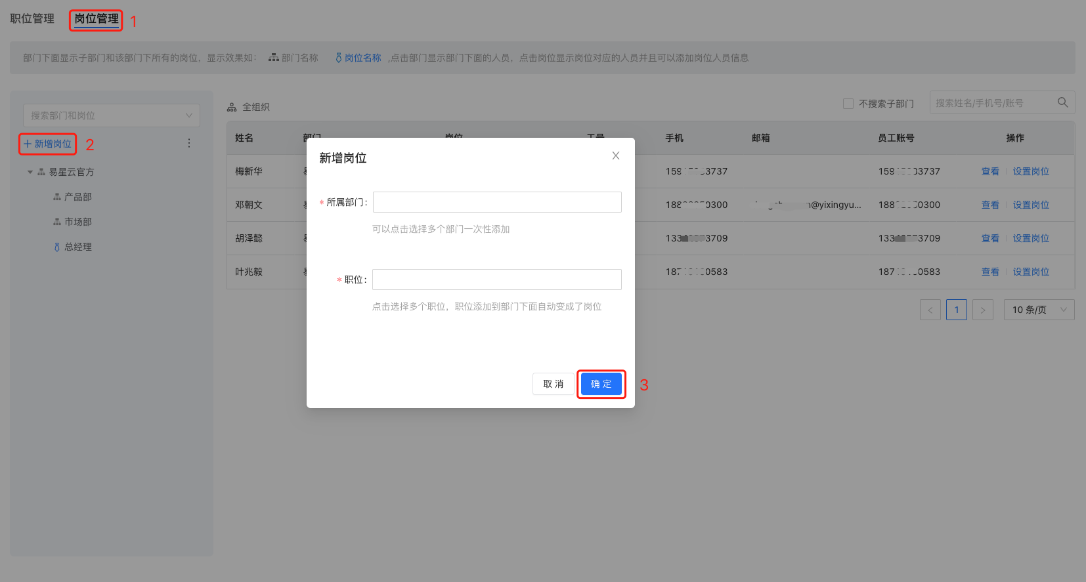This screenshot has width=1086, height=582.
Task: Click the 全组织 organization icon
Action: pos(232,107)
